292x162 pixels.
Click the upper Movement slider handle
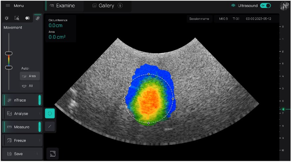(x=9, y=53)
